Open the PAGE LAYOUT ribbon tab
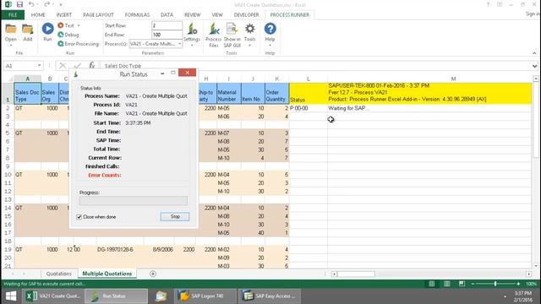The image size is (541, 304). pyautogui.click(x=98, y=15)
